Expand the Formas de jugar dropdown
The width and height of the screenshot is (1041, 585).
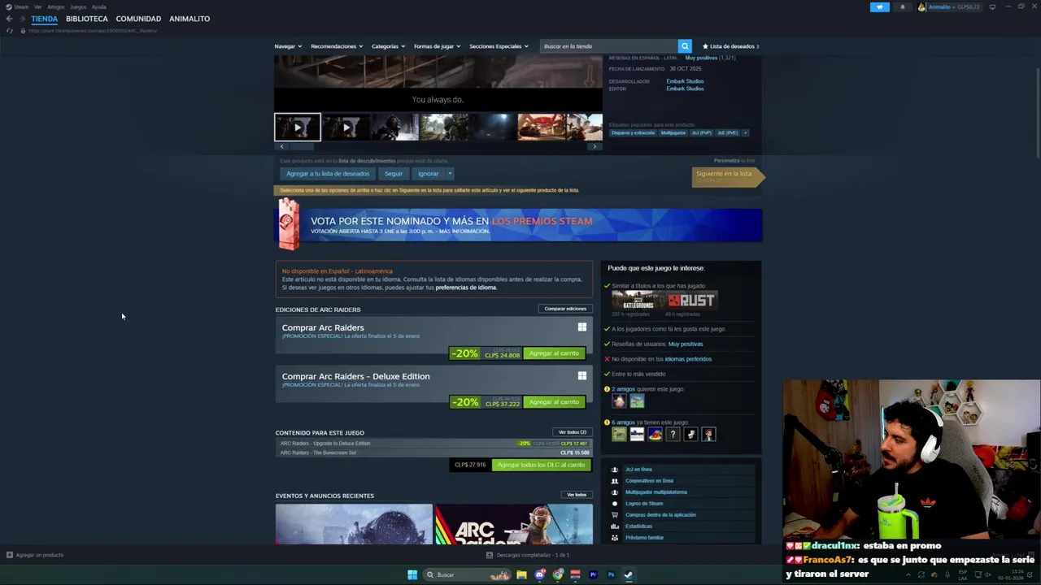coord(438,46)
